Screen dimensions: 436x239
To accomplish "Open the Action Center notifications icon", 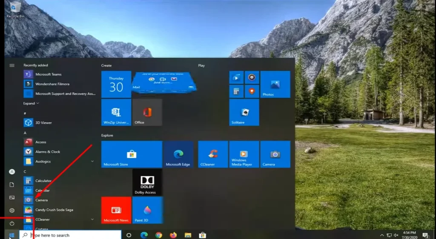I will (x=426, y=236).
